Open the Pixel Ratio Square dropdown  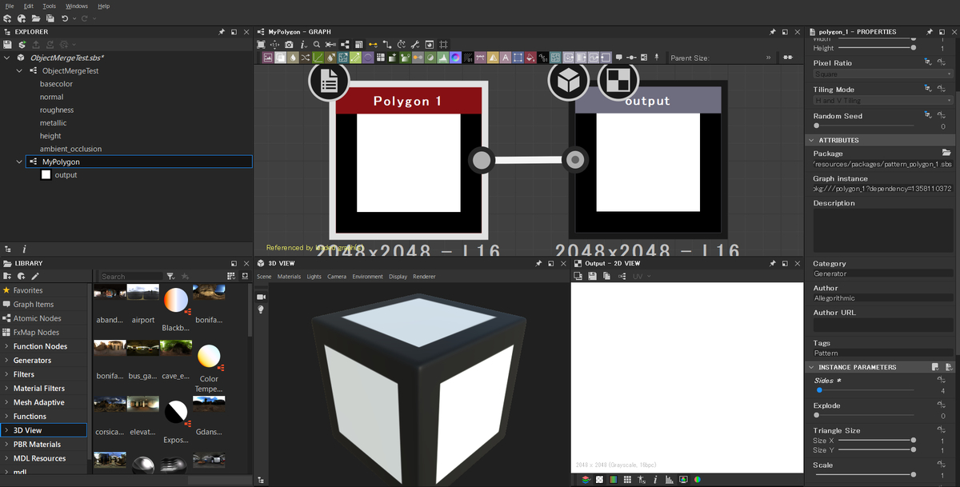[882, 74]
